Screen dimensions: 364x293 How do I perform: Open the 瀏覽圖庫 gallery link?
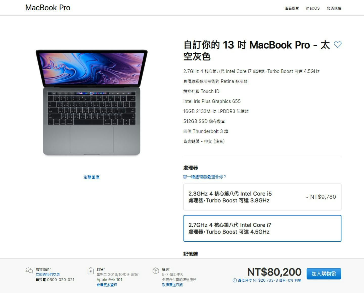(92, 177)
